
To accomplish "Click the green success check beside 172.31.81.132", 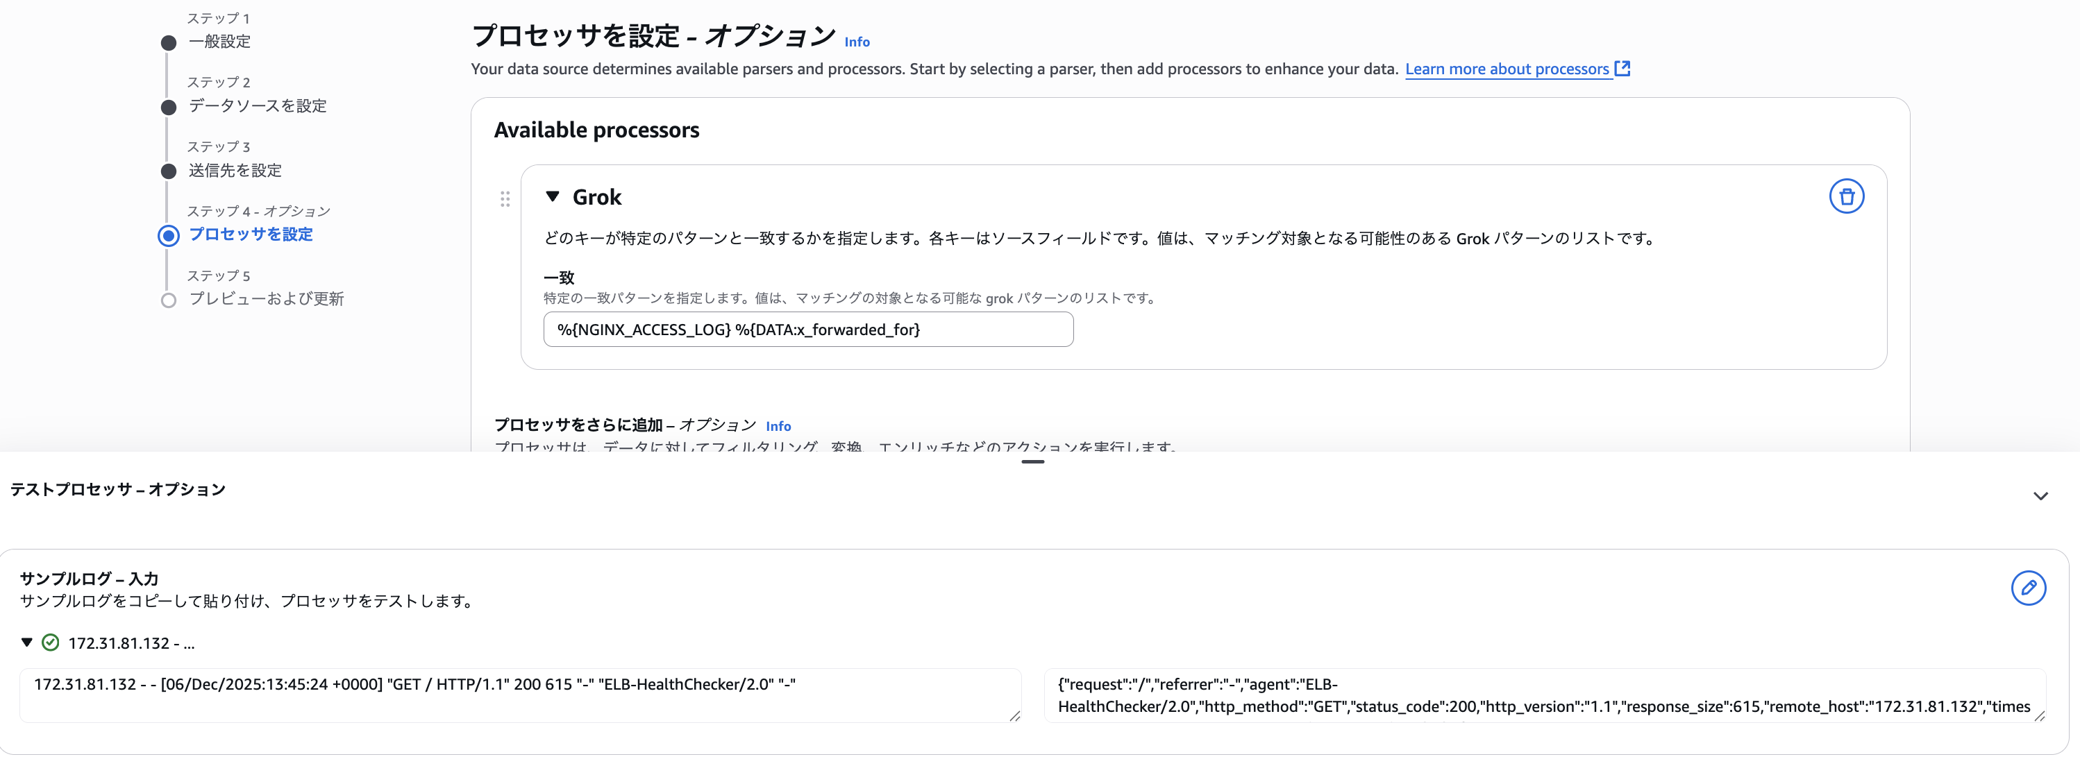I will (50, 642).
